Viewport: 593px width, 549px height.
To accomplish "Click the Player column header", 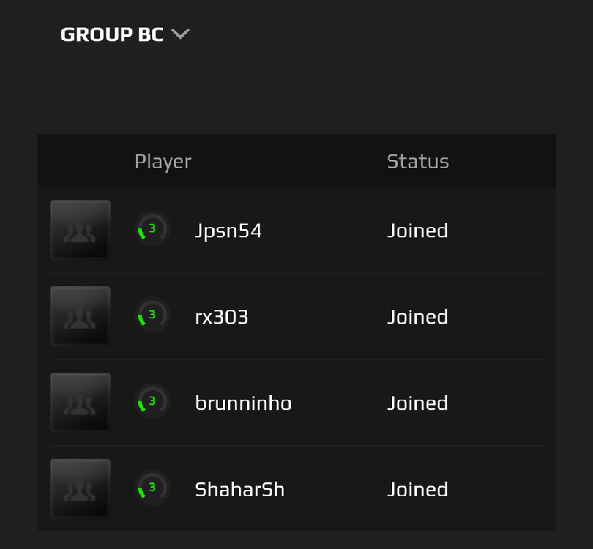I will 163,161.
